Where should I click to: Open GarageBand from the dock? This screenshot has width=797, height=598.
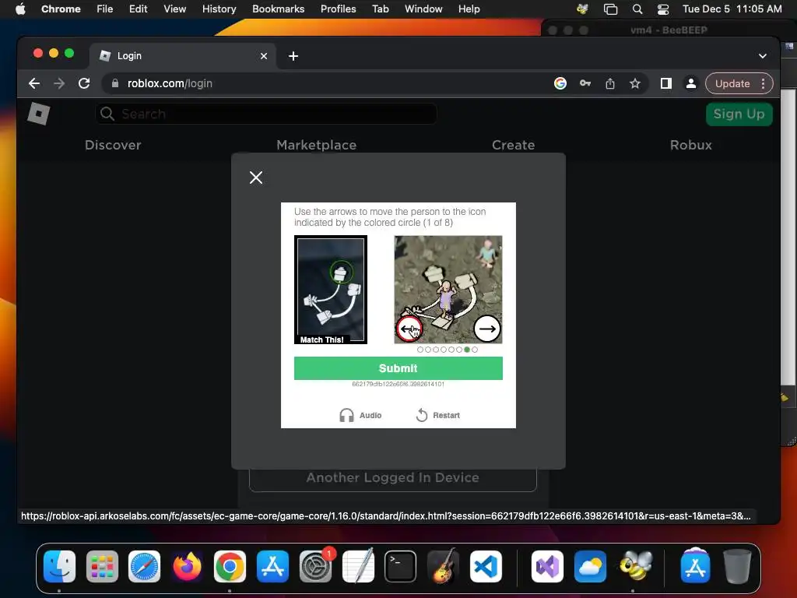point(443,567)
